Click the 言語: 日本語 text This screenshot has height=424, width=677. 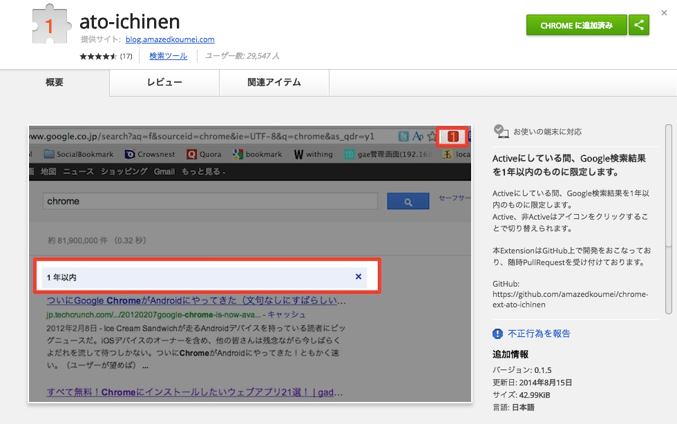point(513,407)
